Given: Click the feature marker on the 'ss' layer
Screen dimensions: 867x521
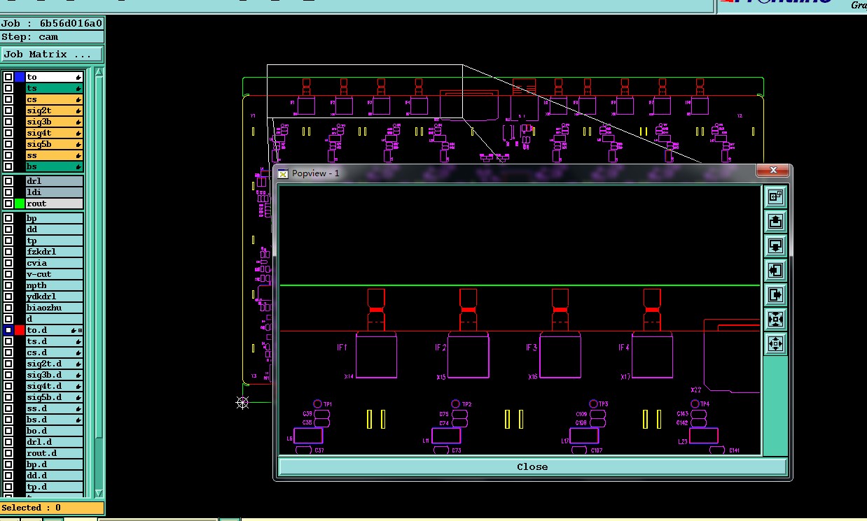Looking at the screenshot, I should 78,155.
